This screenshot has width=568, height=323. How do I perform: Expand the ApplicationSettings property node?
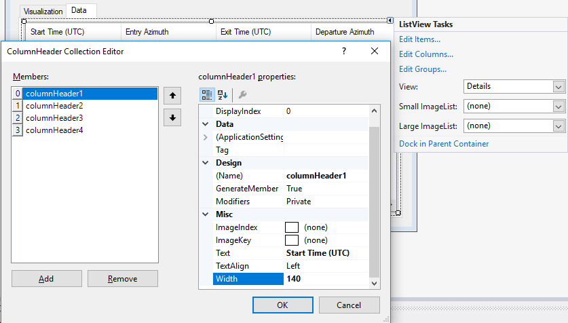[x=206, y=137]
